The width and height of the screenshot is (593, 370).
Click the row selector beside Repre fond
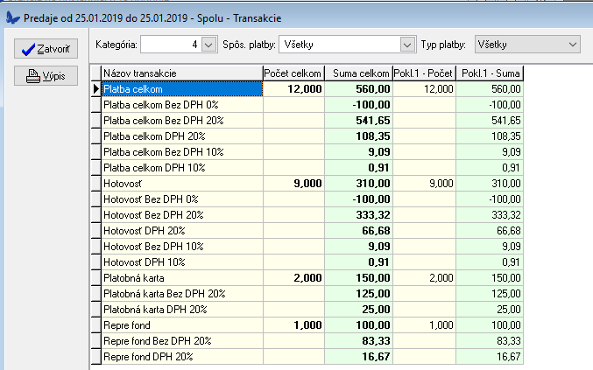click(x=96, y=325)
